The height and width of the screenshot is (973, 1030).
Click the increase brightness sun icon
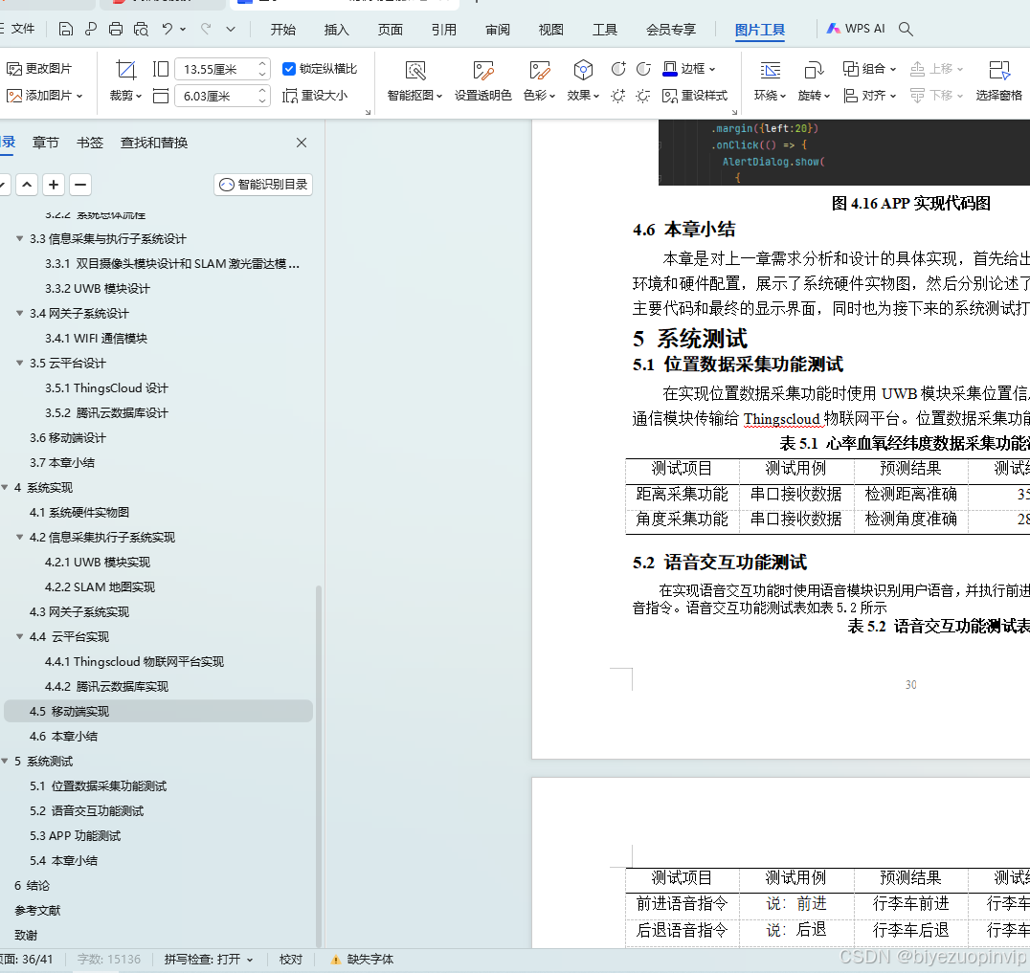click(x=618, y=96)
